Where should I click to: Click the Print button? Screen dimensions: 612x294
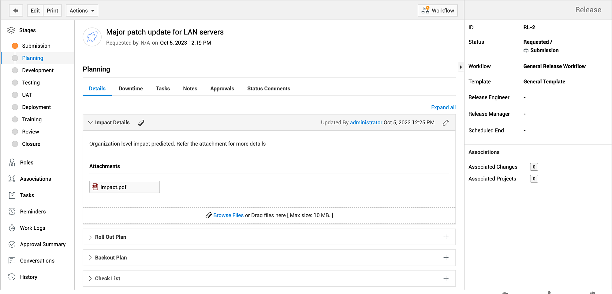click(x=52, y=10)
